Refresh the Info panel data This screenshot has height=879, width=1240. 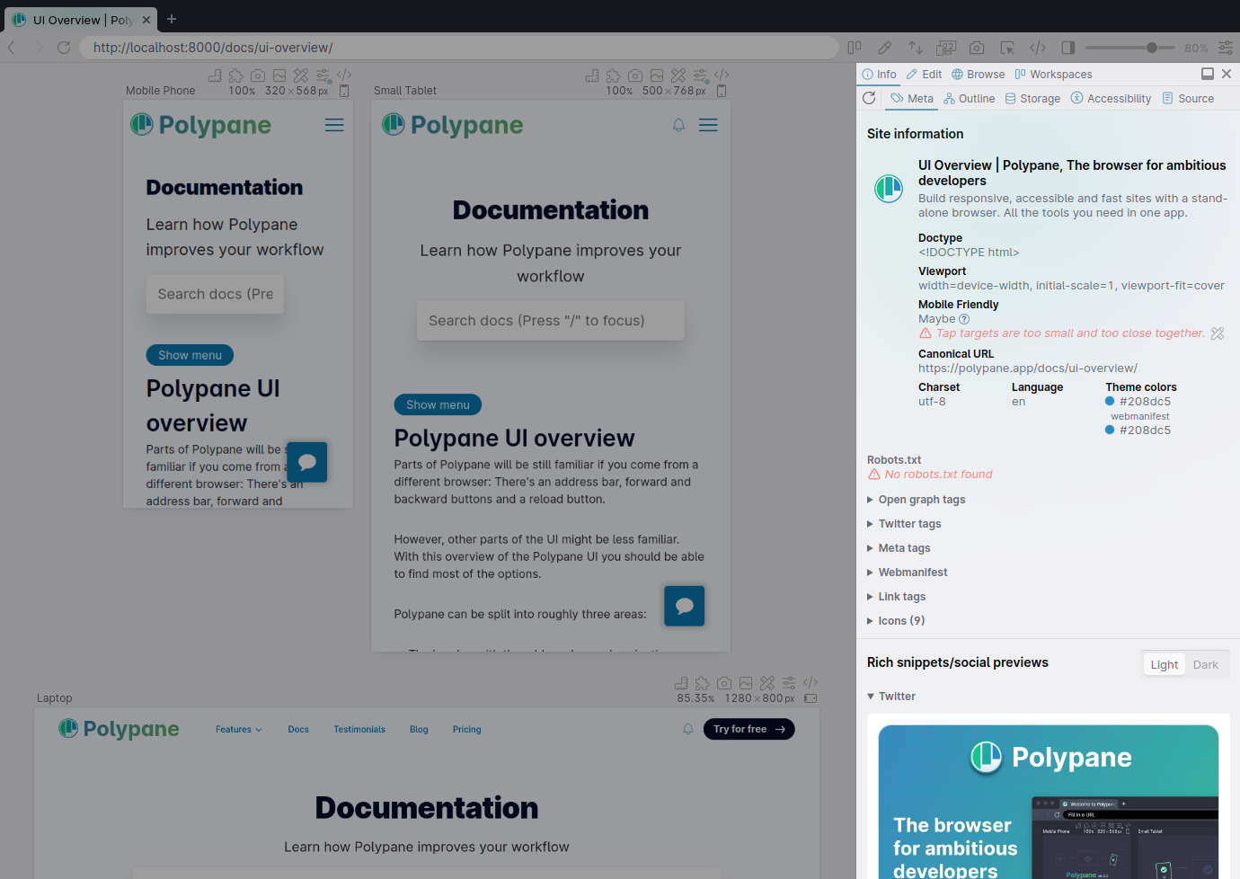tap(869, 99)
